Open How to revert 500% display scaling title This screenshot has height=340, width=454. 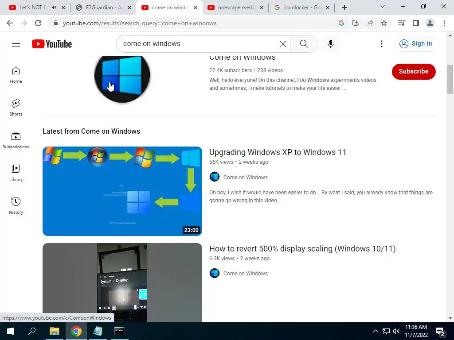[302, 249]
